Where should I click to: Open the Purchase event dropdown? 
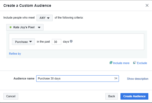23,42
